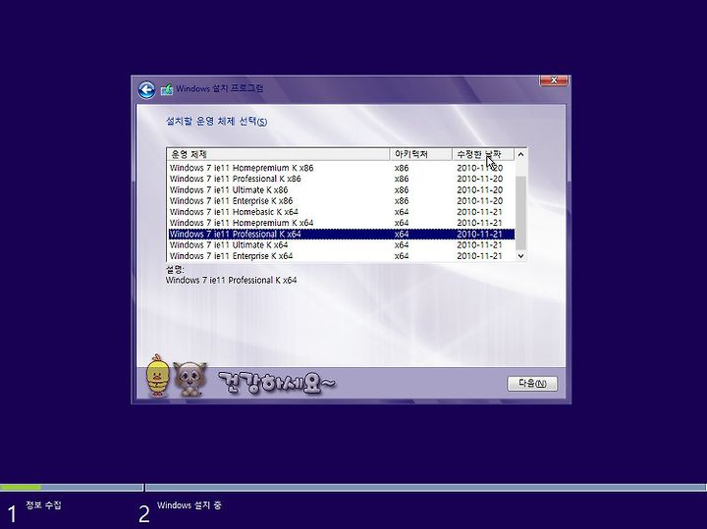Close the Windows setup dialog
This screenshot has width=707, height=529.
pos(554,80)
